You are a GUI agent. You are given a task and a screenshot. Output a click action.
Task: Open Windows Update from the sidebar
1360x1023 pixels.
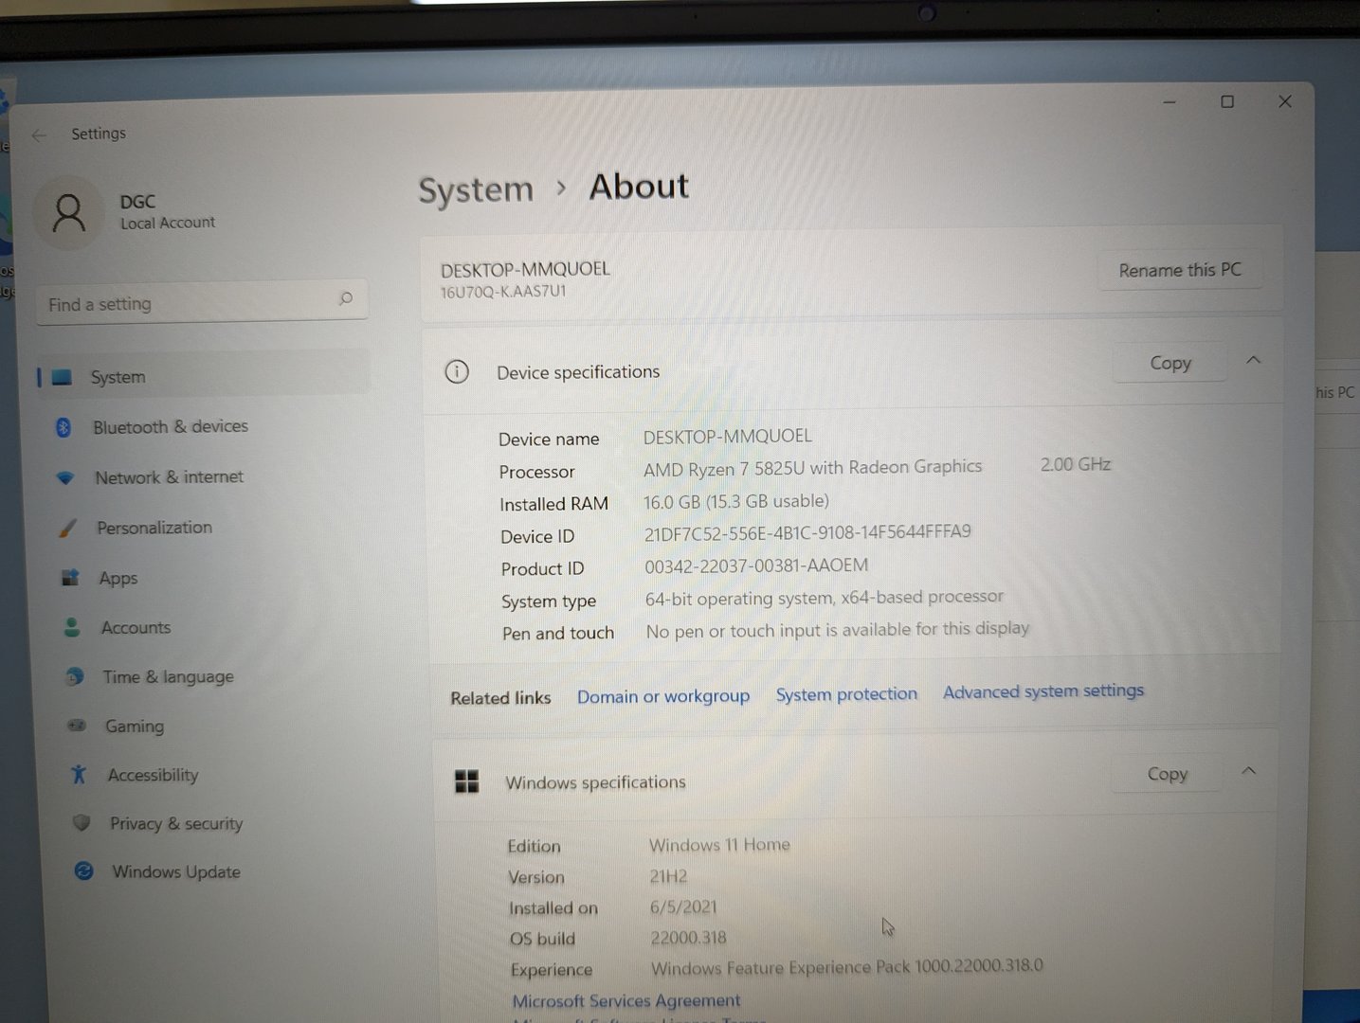(x=175, y=871)
